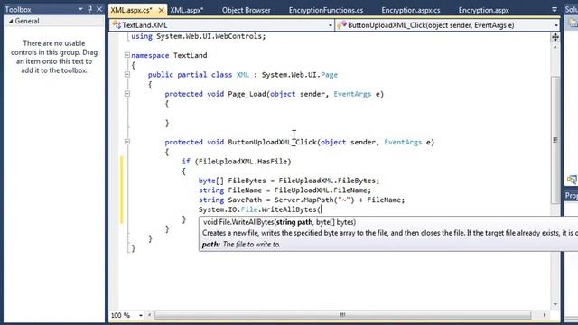The height and width of the screenshot is (325, 578).
Task: Click the ButtonUploadXML_Click method icon
Action: [x=341, y=25]
